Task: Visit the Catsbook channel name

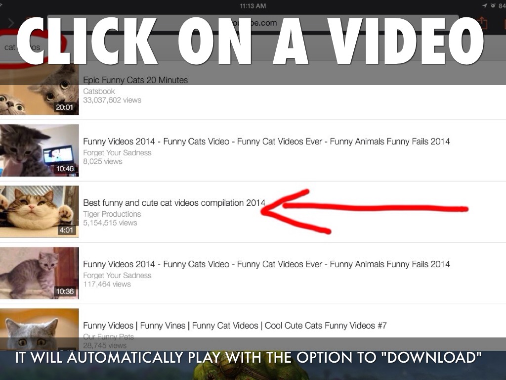Action: click(x=99, y=91)
